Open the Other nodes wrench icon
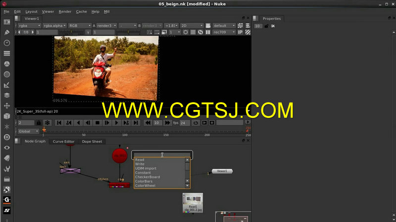Image resolution: width=396 pixels, height=222 pixels. pos(7,169)
